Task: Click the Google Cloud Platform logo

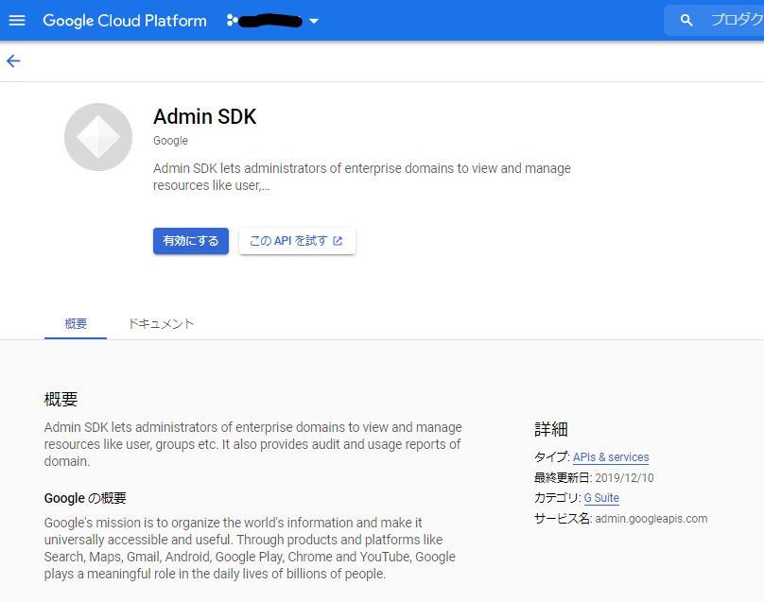Action: point(125,21)
